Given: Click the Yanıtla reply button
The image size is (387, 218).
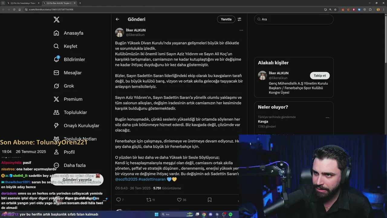Looking at the screenshot, I should 226,19.
